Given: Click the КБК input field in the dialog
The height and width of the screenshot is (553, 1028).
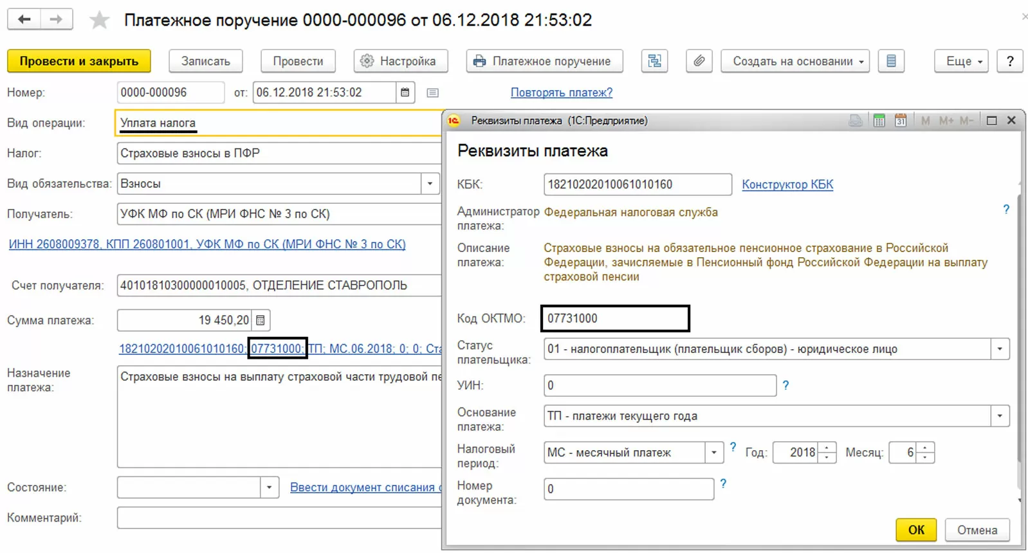Looking at the screenshot, I should click(x=638, y=185).
